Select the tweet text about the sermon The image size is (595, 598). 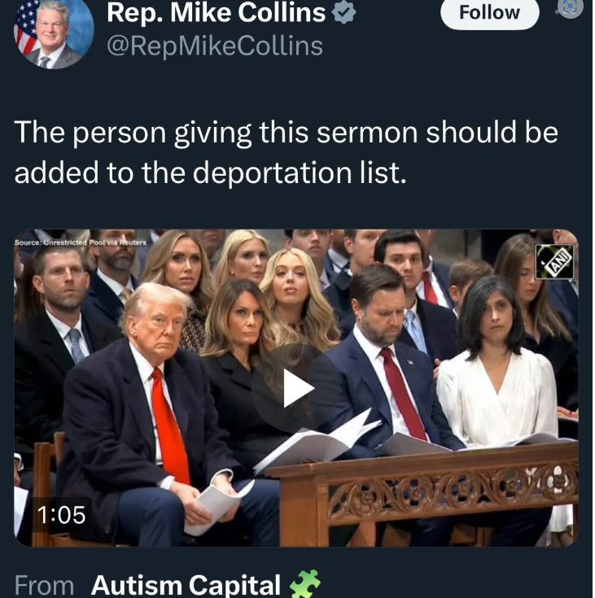286,152
